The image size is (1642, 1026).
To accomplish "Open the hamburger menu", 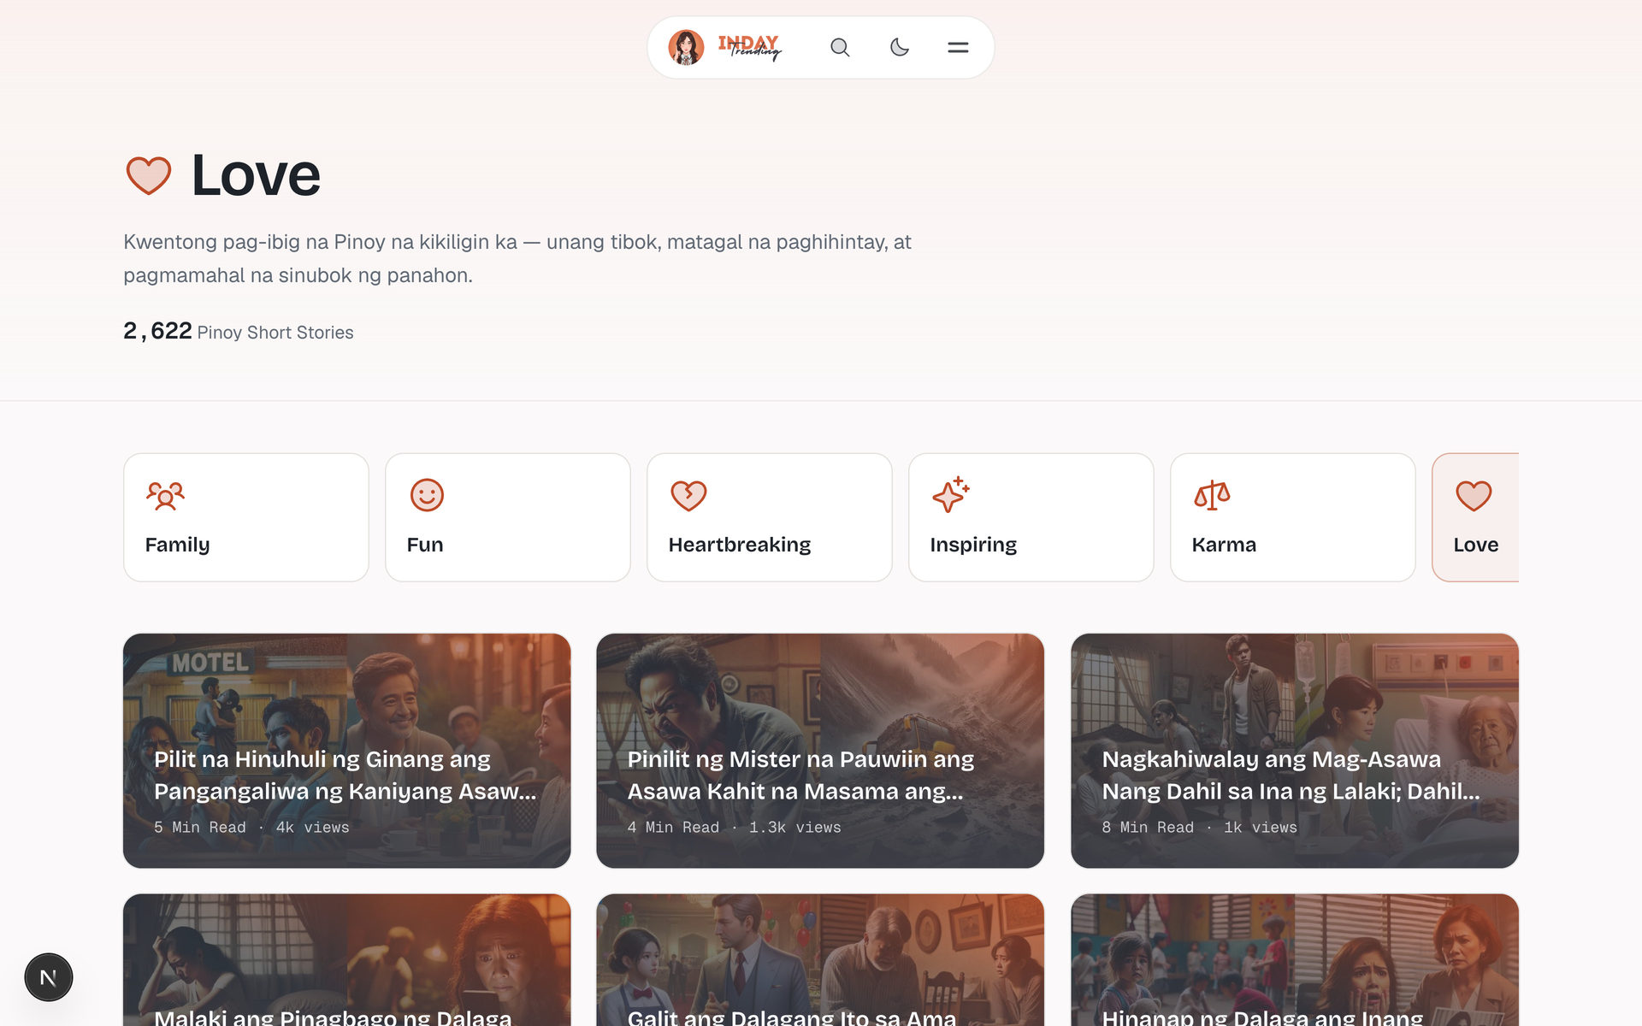I will (958, 48).
